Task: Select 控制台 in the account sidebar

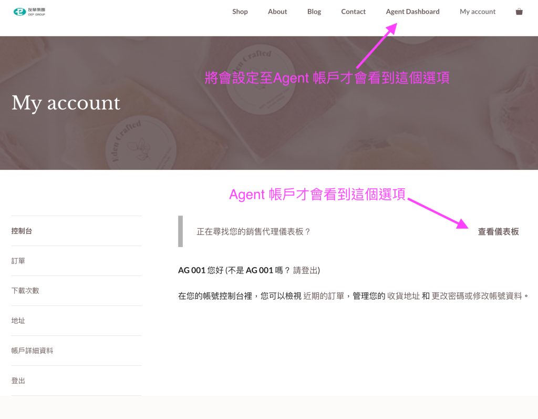Action: (22, 231)
